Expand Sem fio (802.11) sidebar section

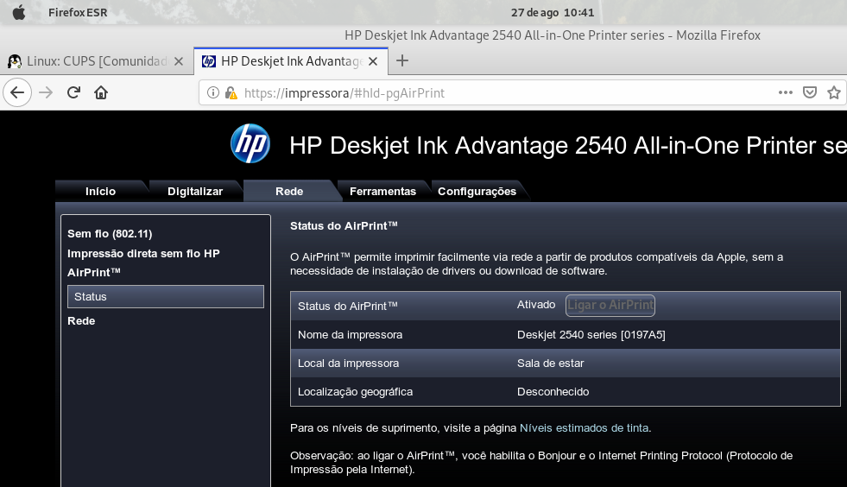tap(110, 234)
